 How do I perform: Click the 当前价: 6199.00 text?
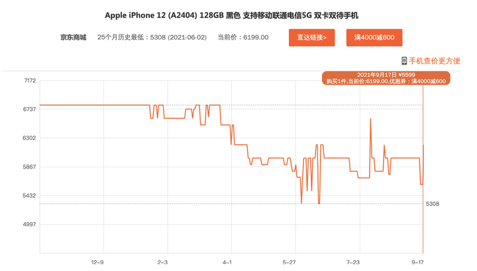tap(243, 38)
